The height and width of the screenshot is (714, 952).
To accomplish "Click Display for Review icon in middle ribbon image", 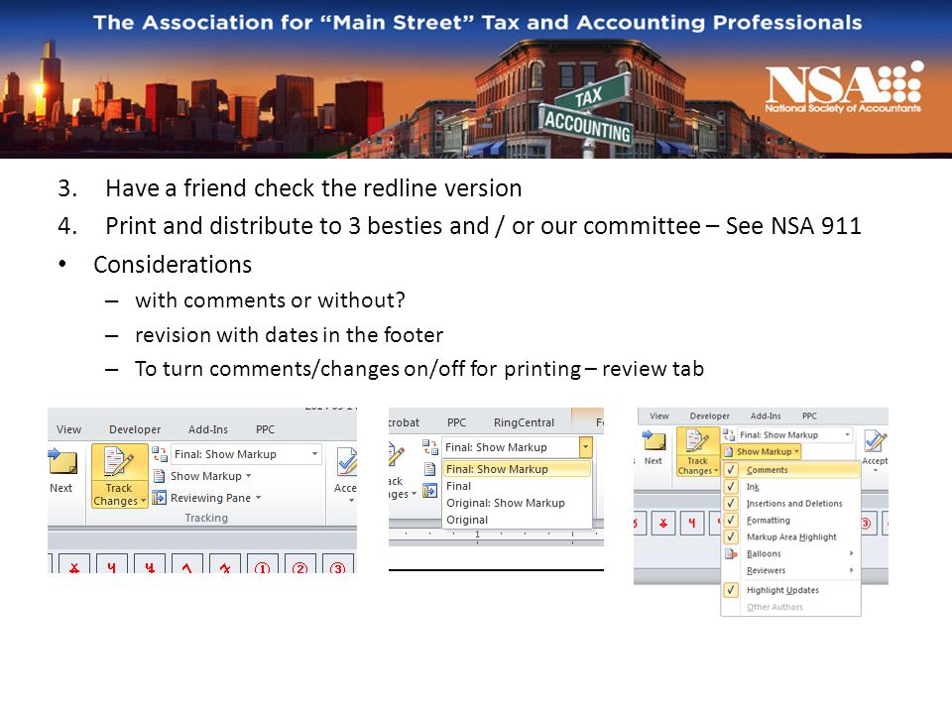I will [x=429, y=447].
